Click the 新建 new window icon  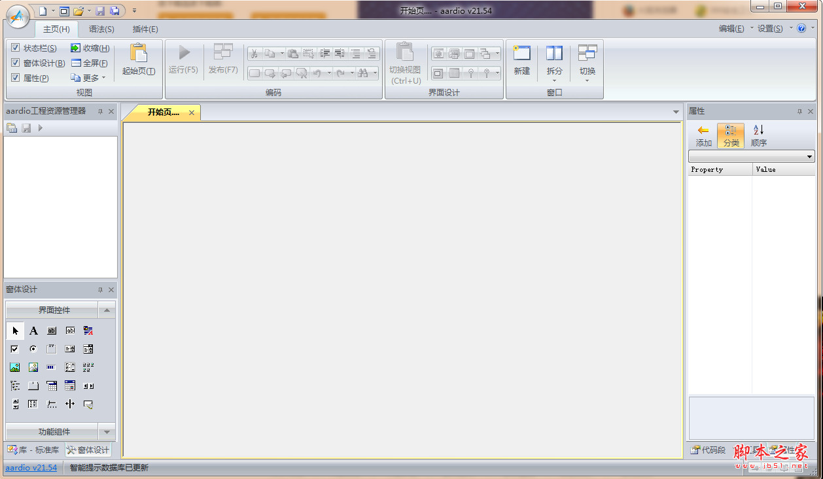point(521,53)
